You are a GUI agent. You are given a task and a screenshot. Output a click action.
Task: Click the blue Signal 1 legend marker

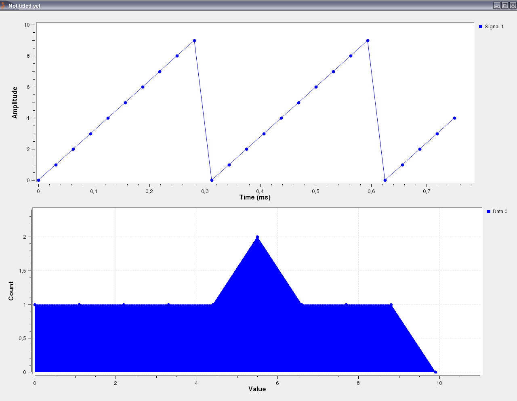[480, 26]
